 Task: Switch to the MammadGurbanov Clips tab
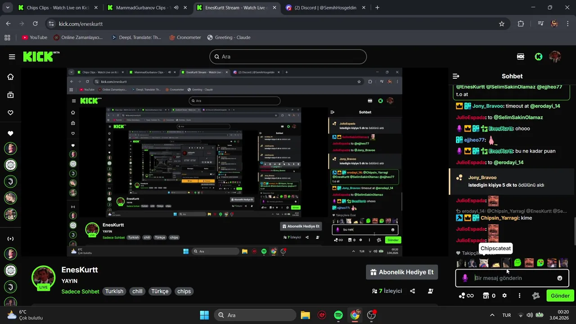(140, 8)
